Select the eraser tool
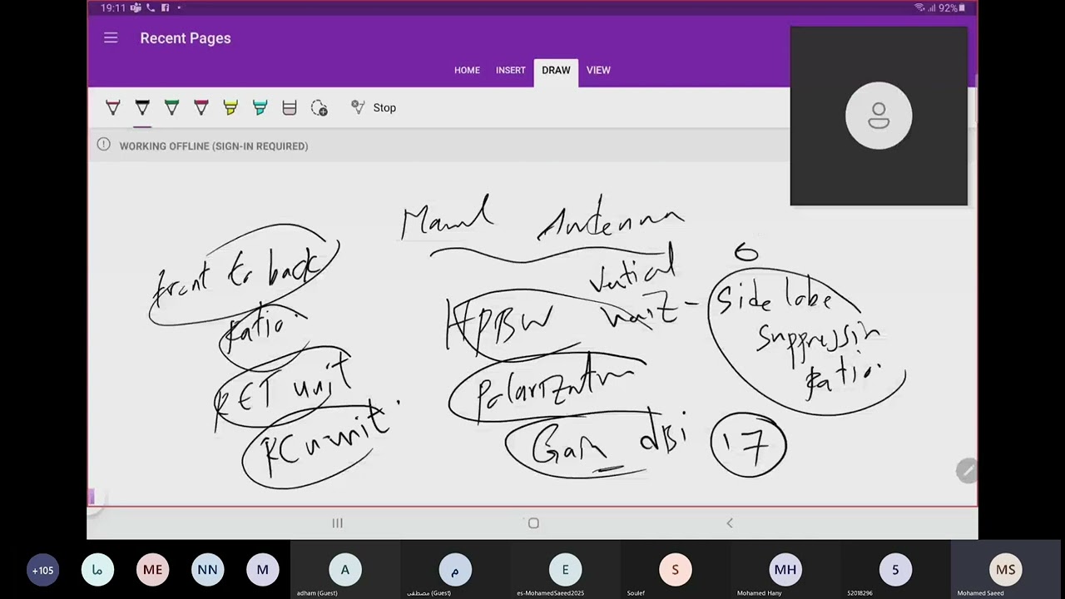Viewport: 1065px width, 599px height. [290, 107]
